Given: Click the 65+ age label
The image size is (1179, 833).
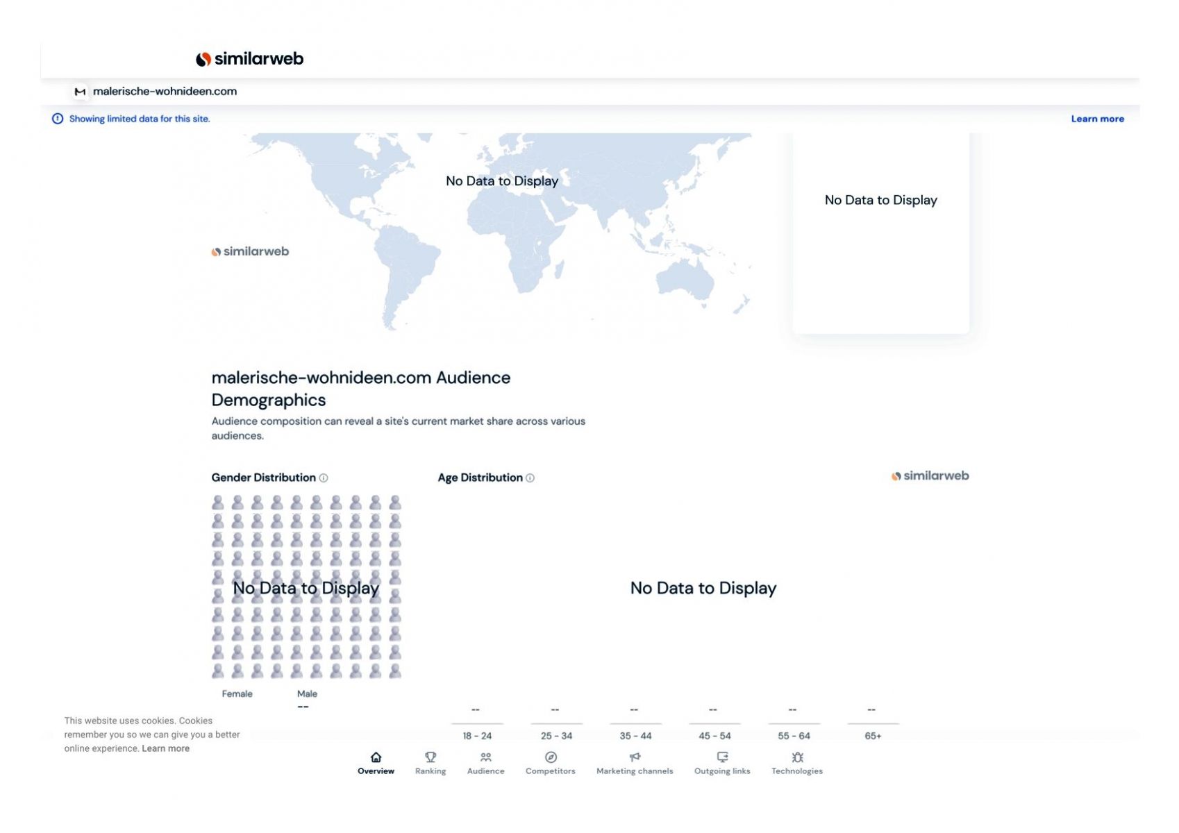Looking at the screenshot, I should click(873, 736).
